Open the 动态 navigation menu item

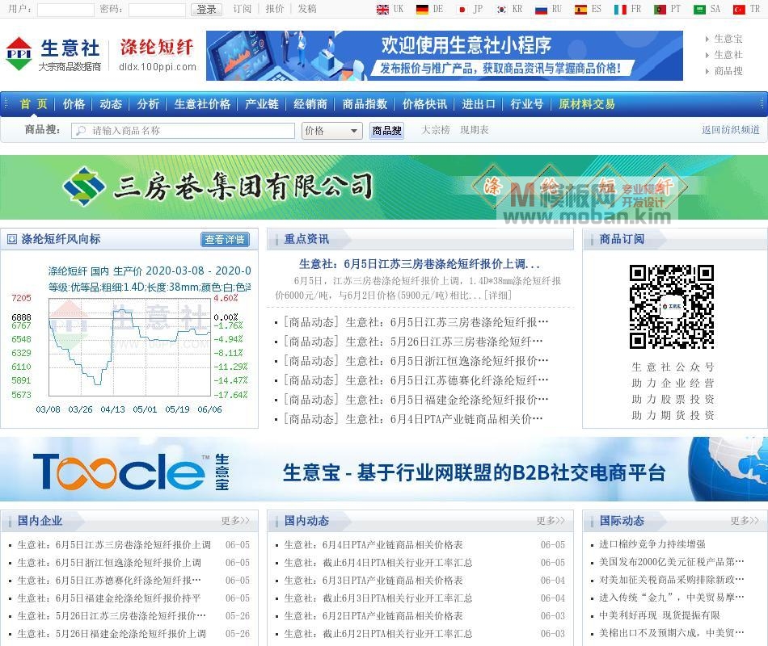click(x=111, y=104)
